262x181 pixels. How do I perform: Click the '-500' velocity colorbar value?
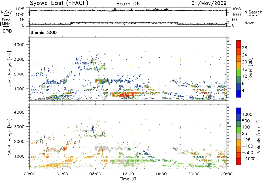(248, 153)
